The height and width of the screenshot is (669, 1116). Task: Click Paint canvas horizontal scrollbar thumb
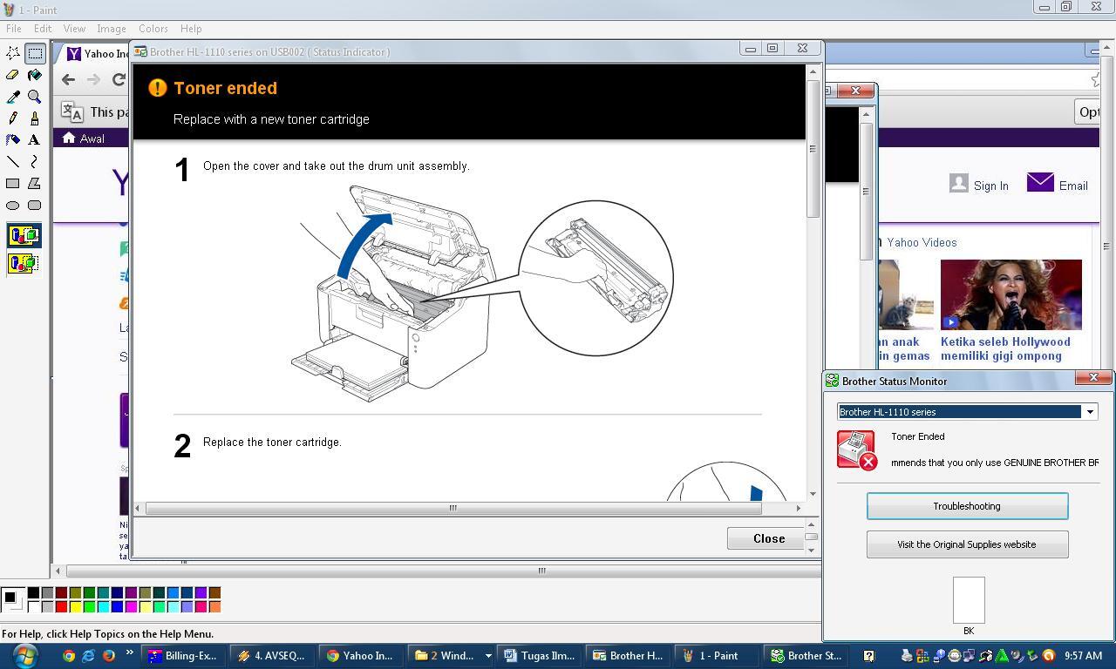pos(541,571)
